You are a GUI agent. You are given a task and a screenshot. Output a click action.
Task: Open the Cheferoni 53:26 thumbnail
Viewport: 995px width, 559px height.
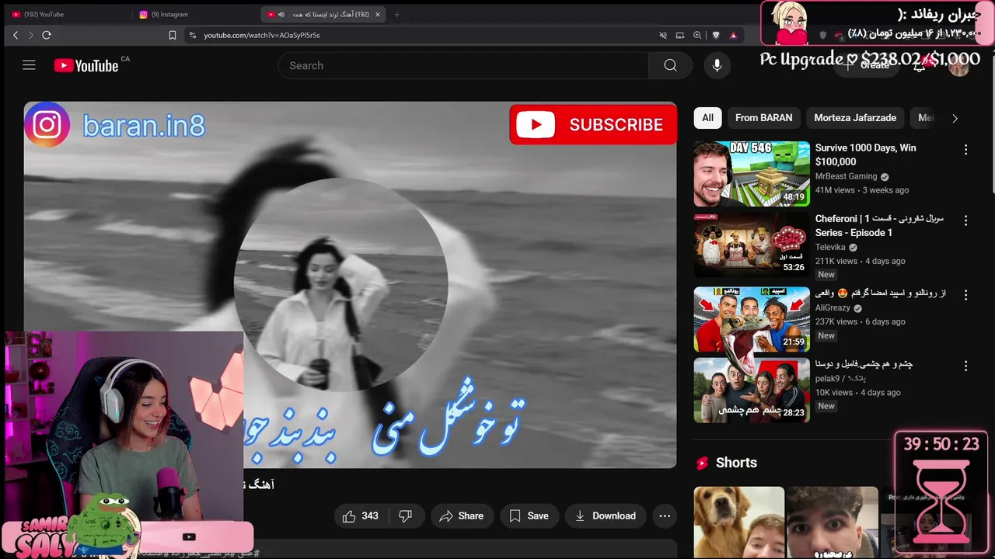point(752,245)
